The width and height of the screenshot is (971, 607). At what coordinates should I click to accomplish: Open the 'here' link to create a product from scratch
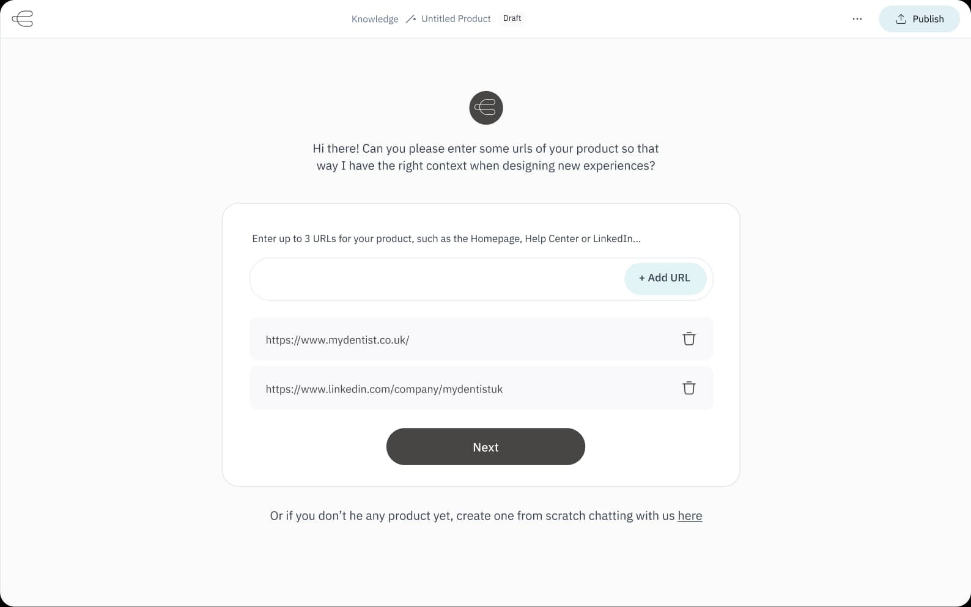(x=690, y=515)
